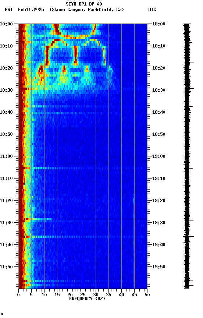
Task: Click the '19:50' UTC time label
Action: (159, 267)
